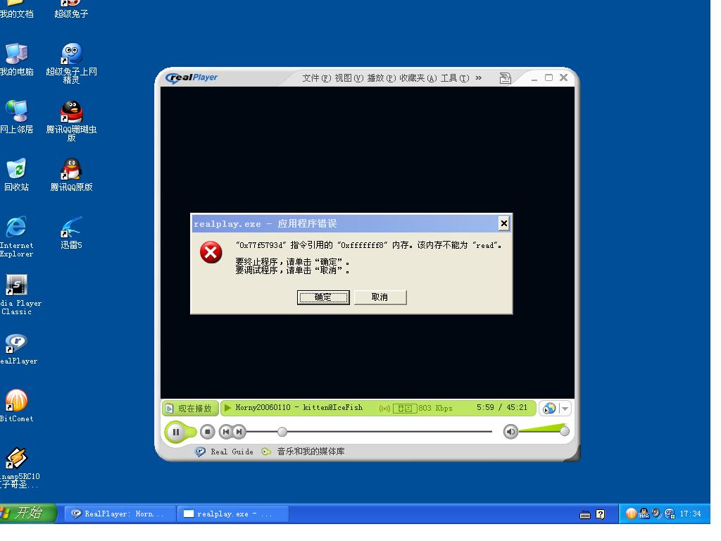Viewport: 721px width, 541px height.
Task: Click the 开始 Start button
Action: click(x=27, y=514)
